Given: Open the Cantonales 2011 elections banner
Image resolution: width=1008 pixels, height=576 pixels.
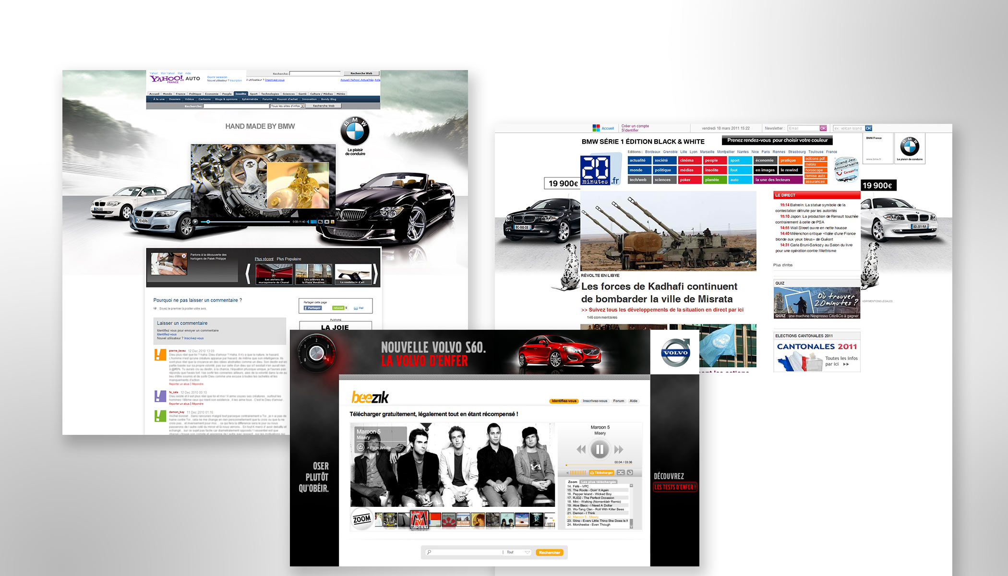Looking at the screenshot, I should click(817, 355).
